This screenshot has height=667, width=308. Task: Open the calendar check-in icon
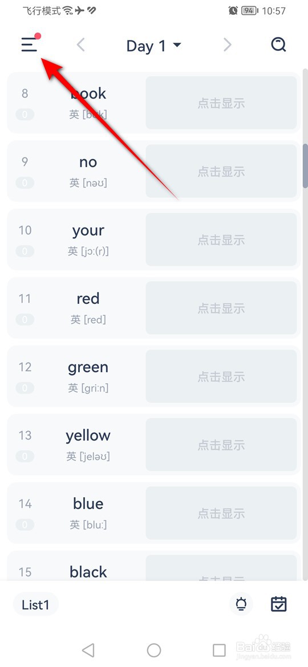coord(279,604)
